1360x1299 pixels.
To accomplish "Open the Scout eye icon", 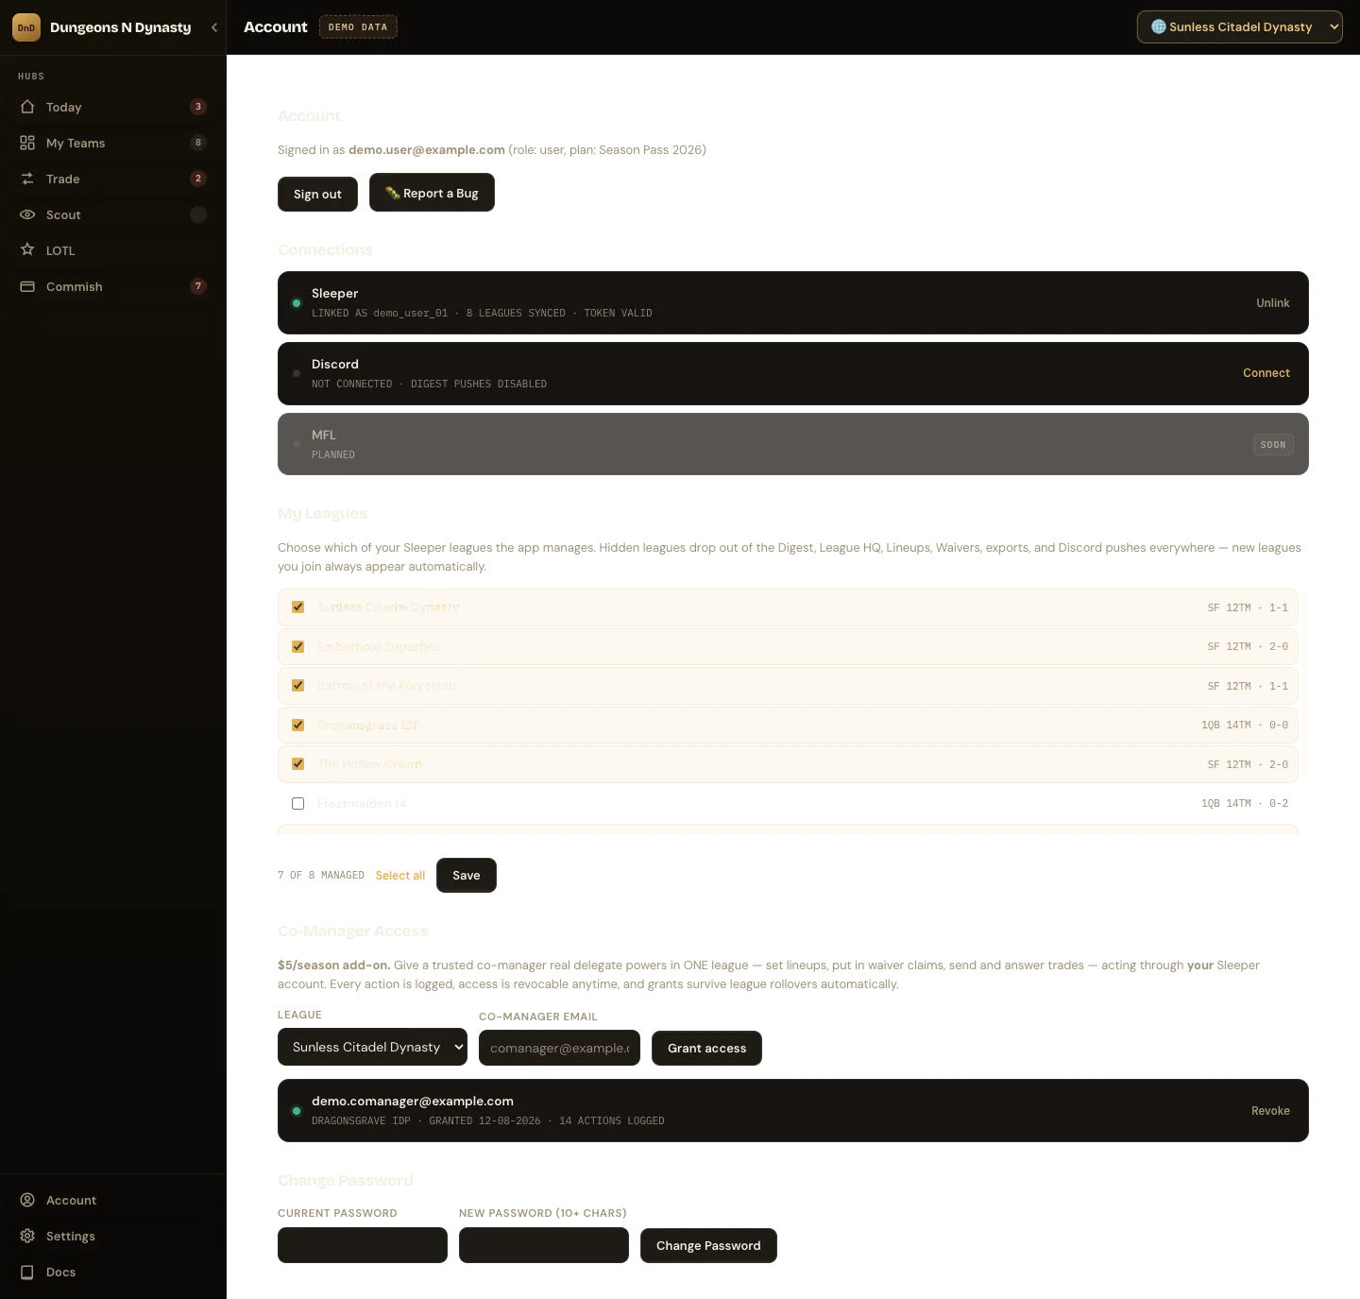I will click(x=27, y=214).
